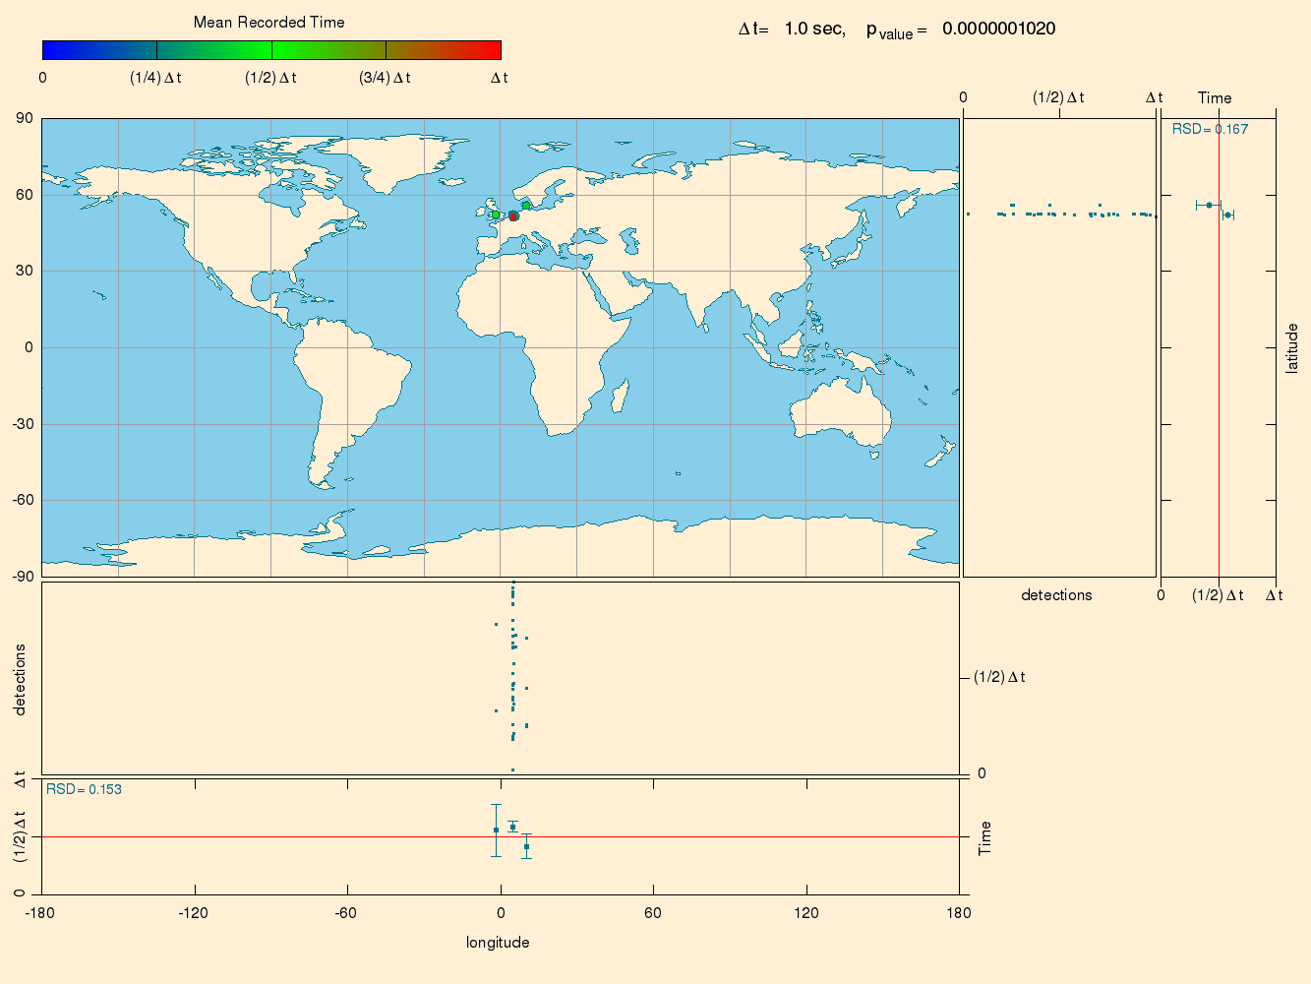The height and width of the screenshot is (984, 1311).
Task: Click the 90 tick on the map latitude axis
Action: [x=24, y=118]
